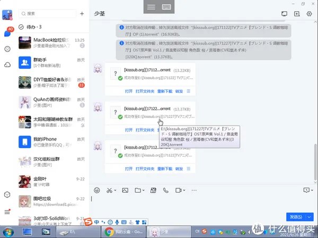Click 重新下载 on the last file message

click(x=165, y=169)
